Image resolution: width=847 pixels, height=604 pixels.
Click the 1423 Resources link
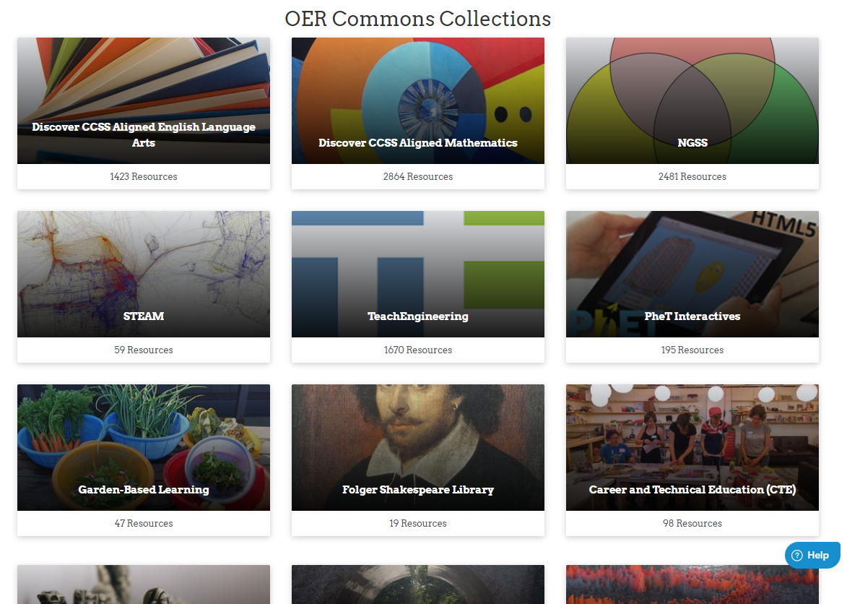coord(144,177)
